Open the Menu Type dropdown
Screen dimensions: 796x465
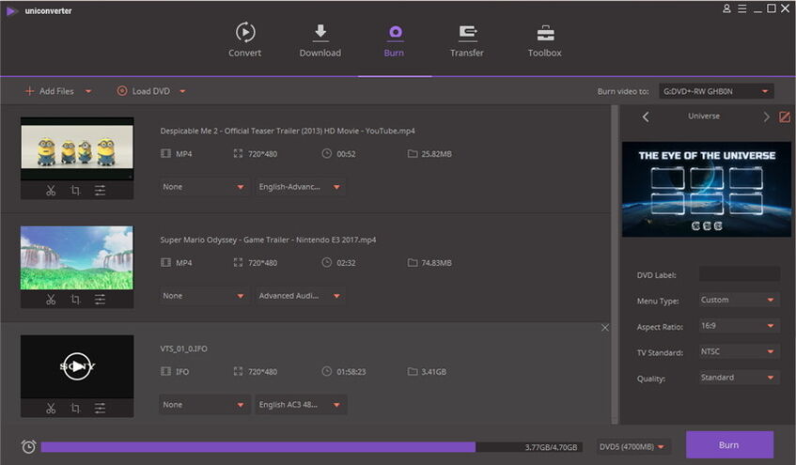(739, 300)
